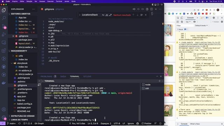Viewport: 224px width, 126px height.
Task: Toggle secondary sidebar layout button
Action: 158,5
